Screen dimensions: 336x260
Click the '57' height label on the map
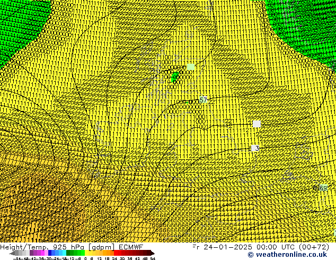pos(203,100)
